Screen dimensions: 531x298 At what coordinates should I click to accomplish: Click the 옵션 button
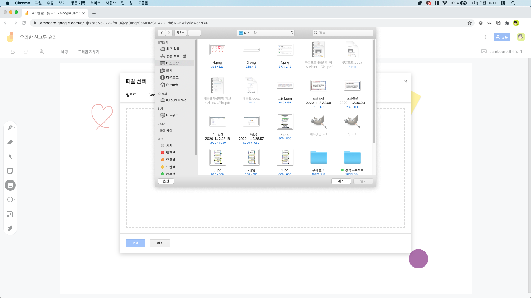click(166, 181)
